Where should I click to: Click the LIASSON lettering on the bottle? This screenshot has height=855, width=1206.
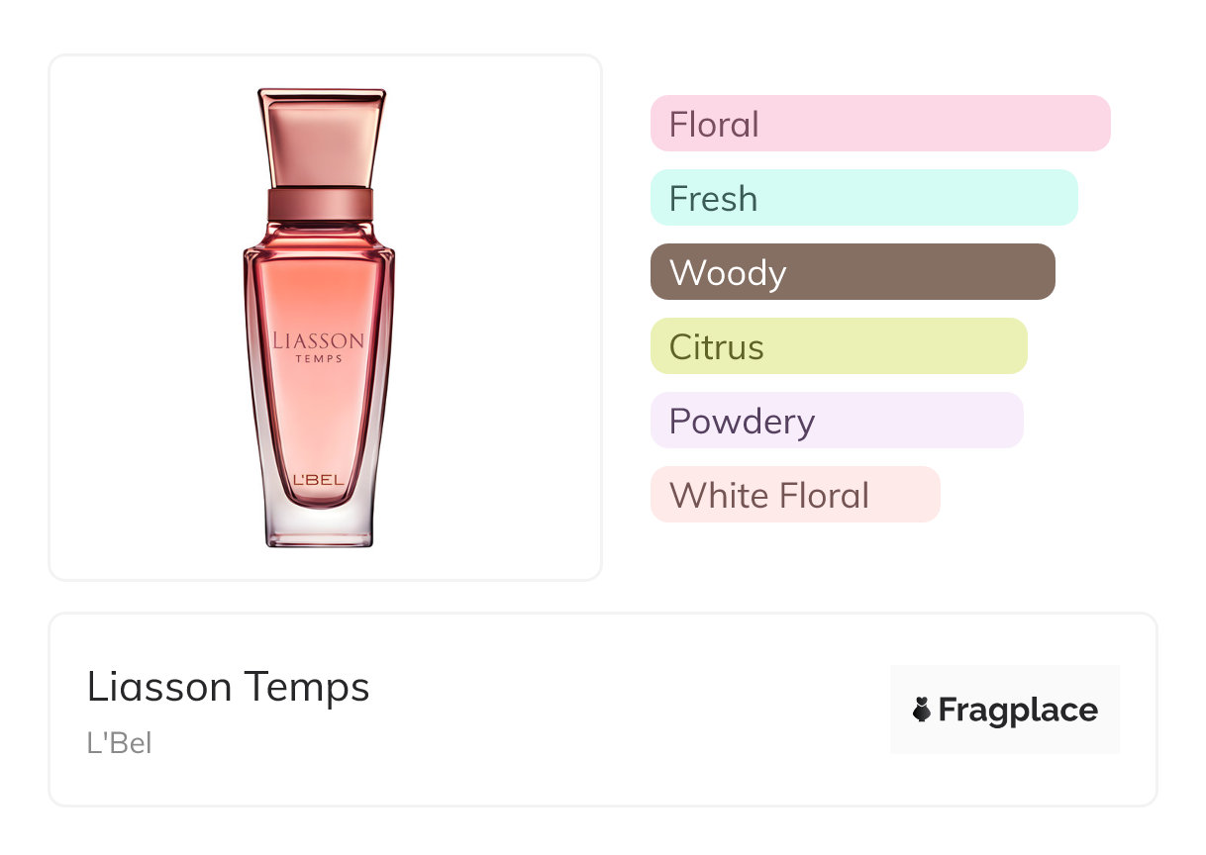pyautogui.click(x=319, y=341)
